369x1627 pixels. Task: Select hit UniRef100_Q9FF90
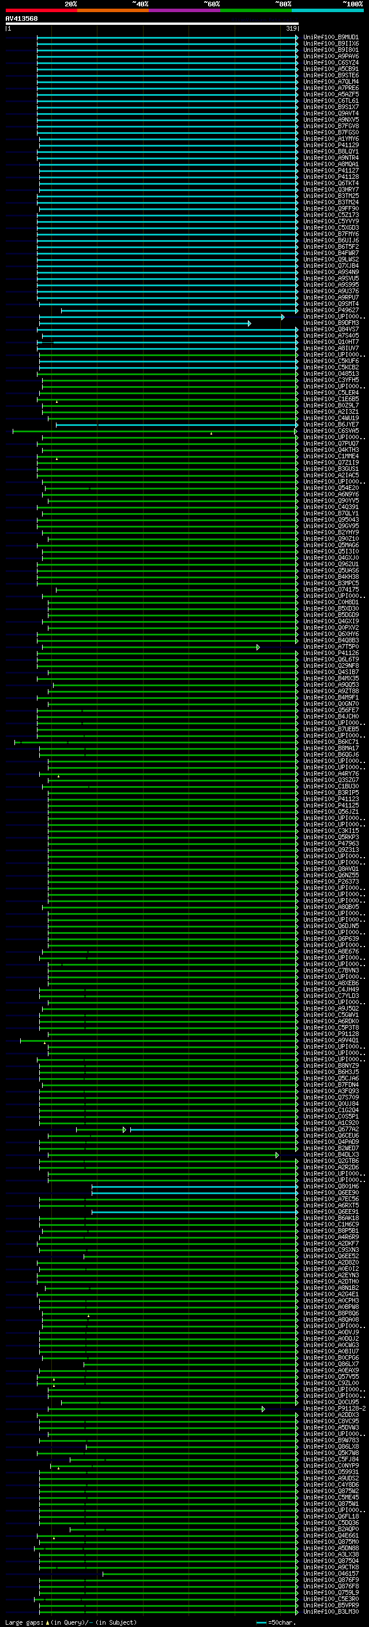click(330, 208)
